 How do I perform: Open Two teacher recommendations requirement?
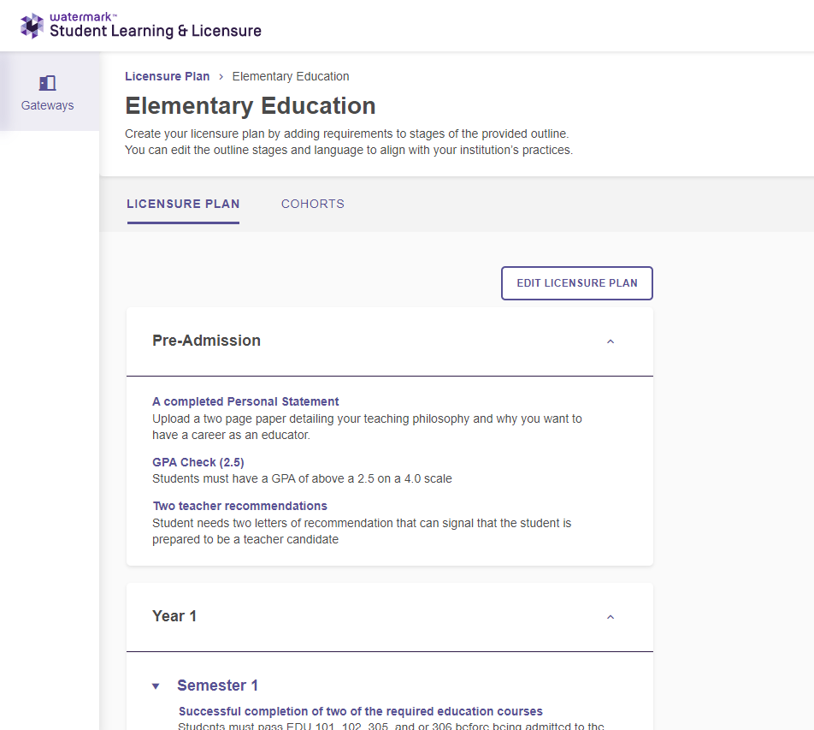239,506
